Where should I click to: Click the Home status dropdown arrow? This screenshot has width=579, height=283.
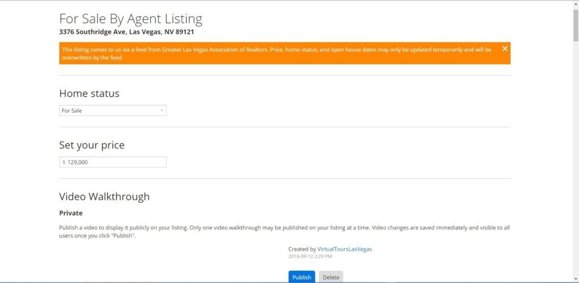[162, 111]
